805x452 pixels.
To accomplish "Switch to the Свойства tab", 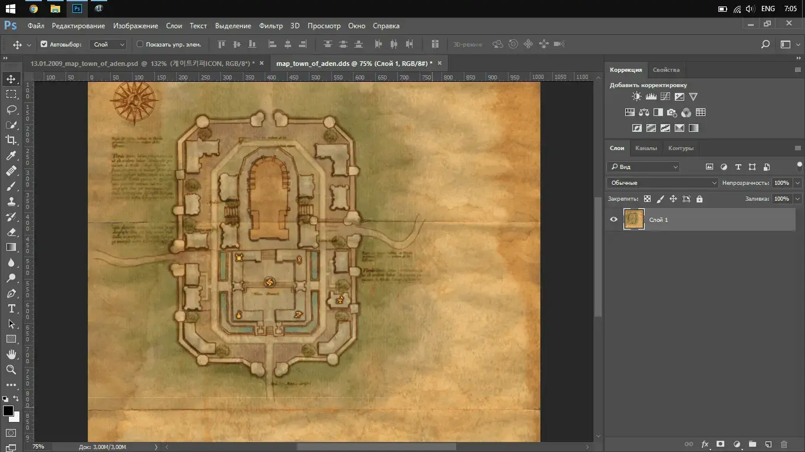I will pos(666,69).
